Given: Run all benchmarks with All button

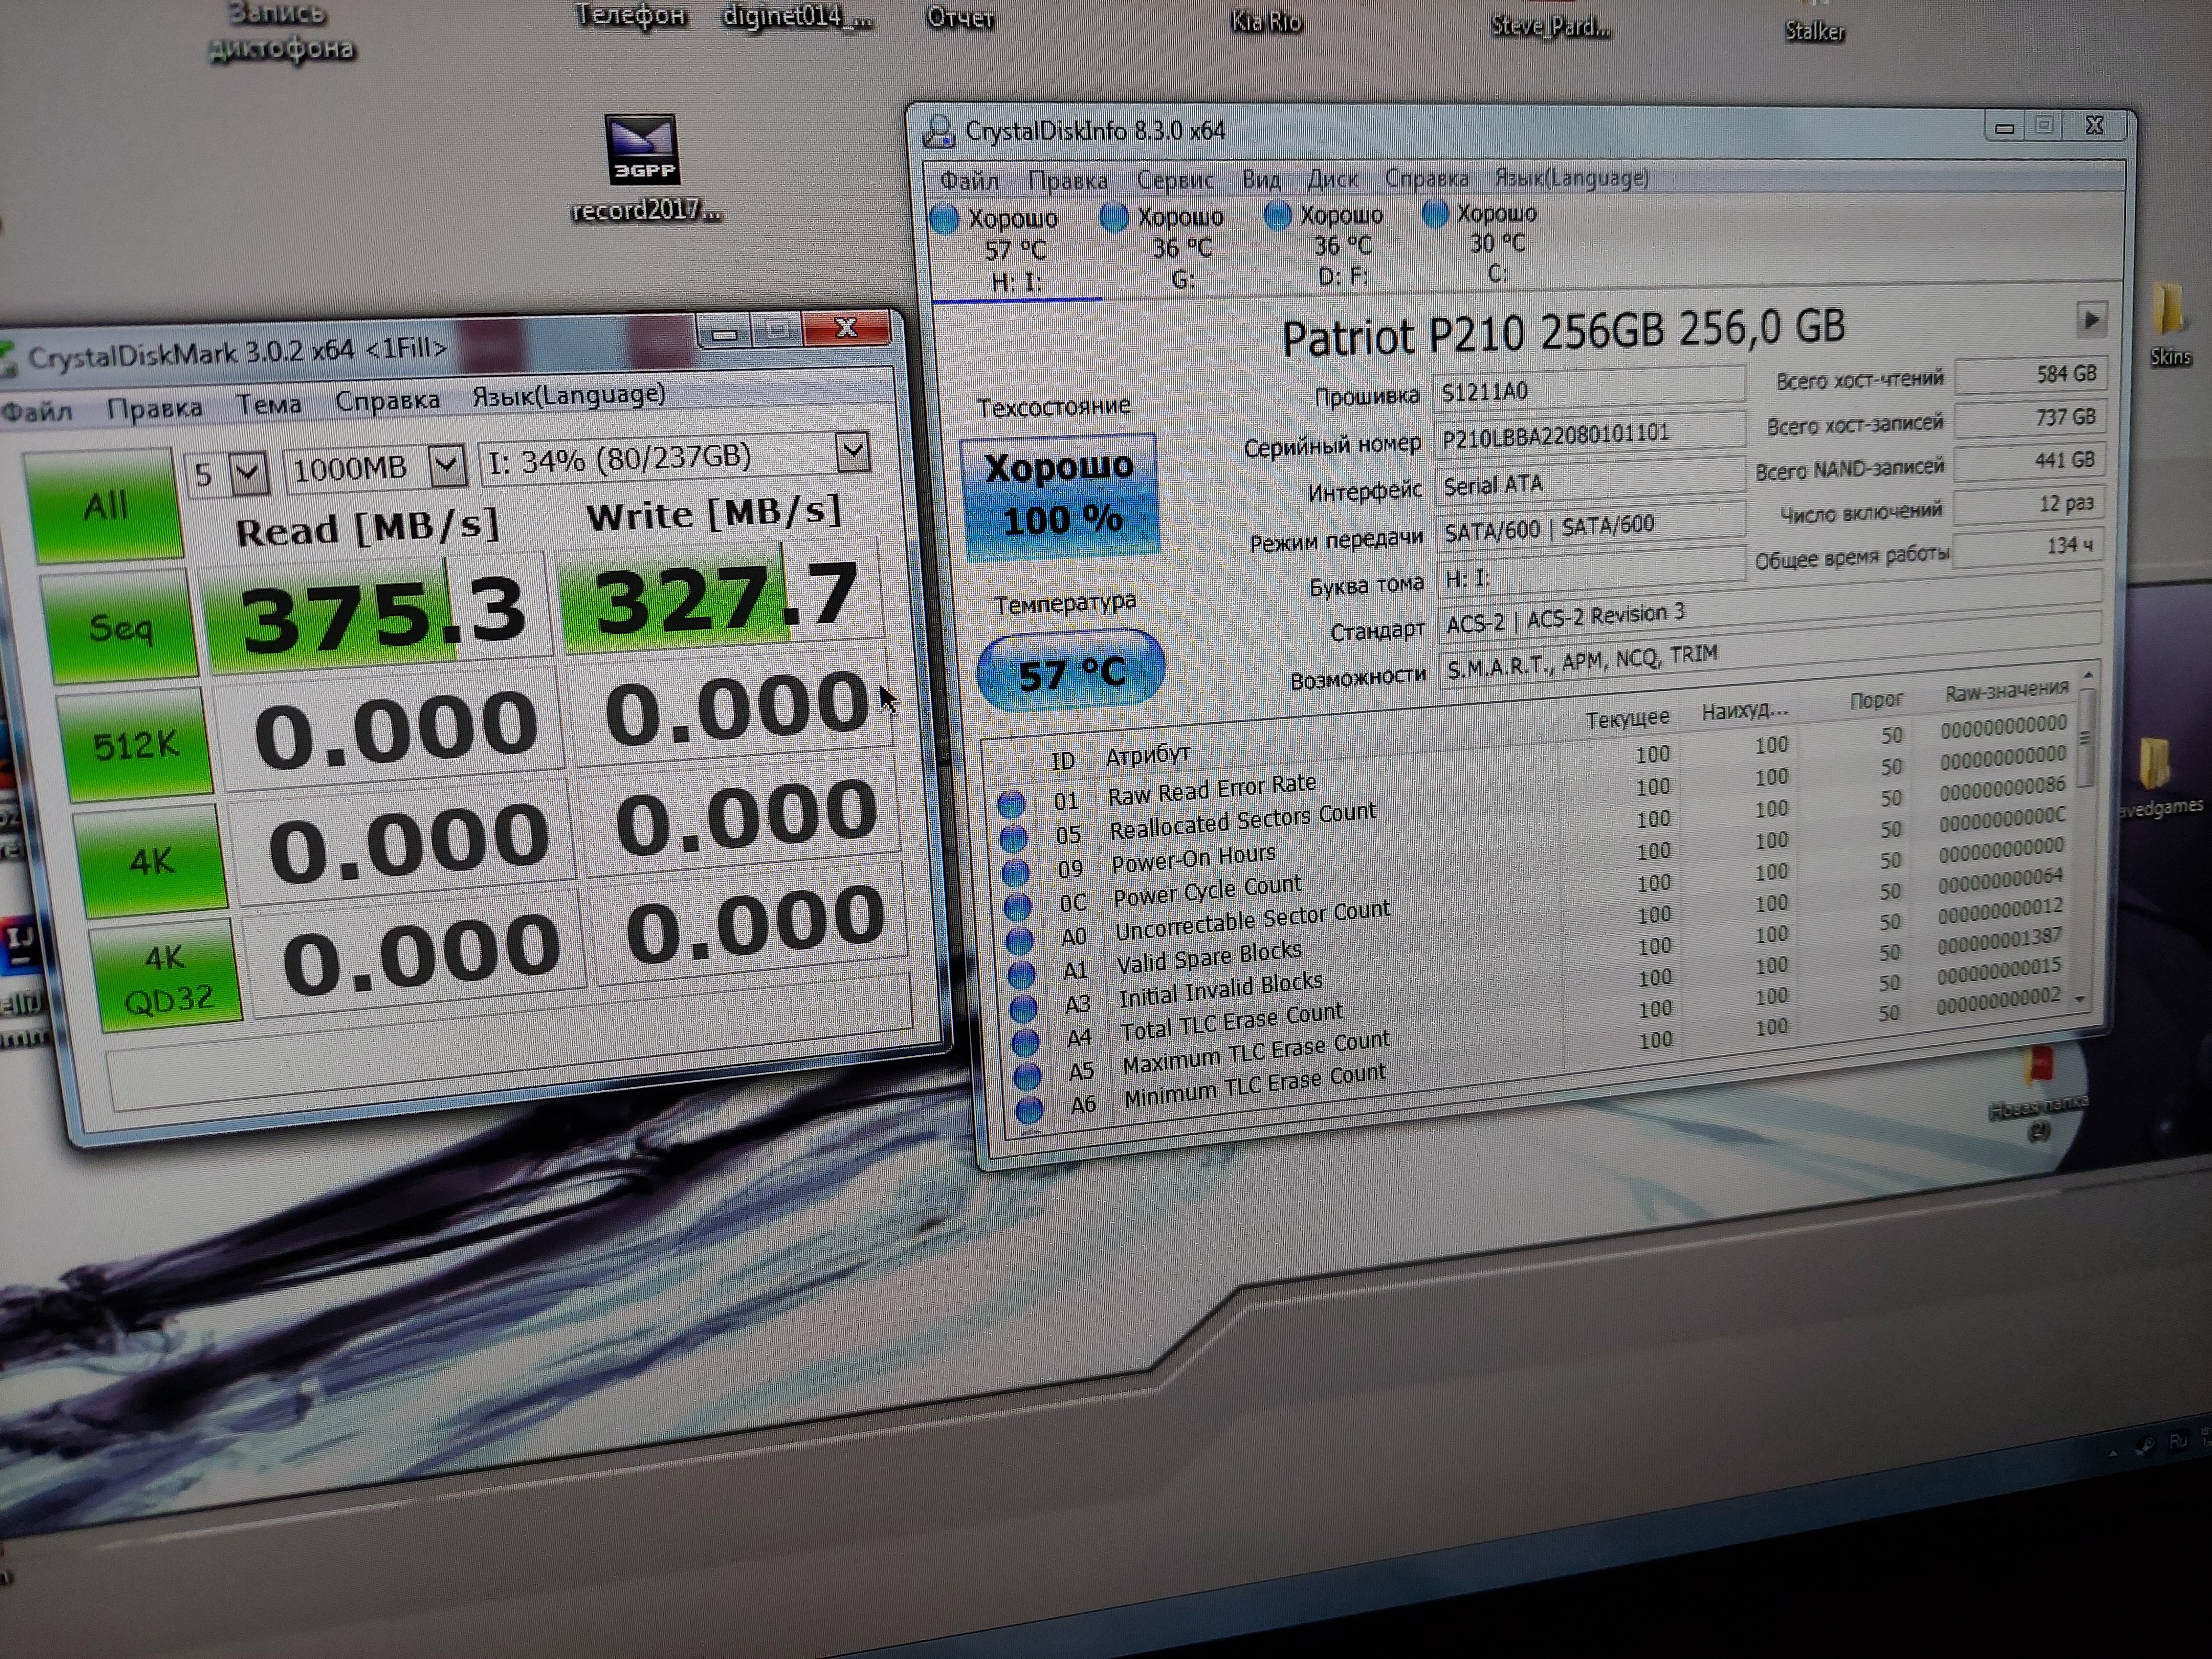Looking at the screenshot, I should tap(104, 505).
